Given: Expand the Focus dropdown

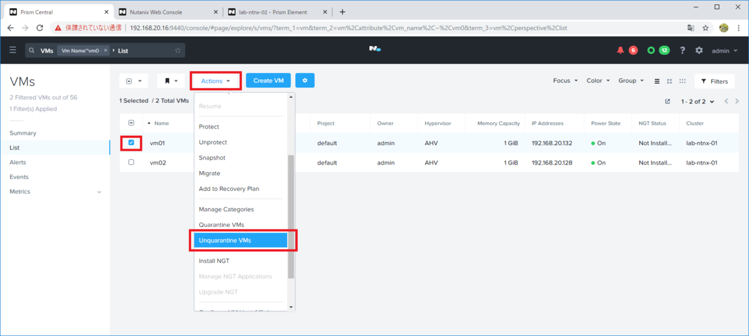Looking at the screenshot, I should [565, 81].
